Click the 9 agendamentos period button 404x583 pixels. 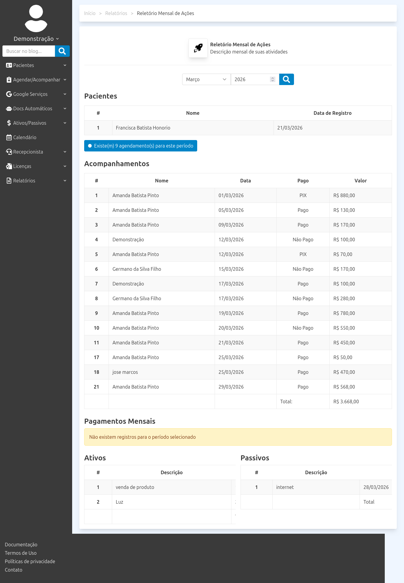click(x=140, y=146)
